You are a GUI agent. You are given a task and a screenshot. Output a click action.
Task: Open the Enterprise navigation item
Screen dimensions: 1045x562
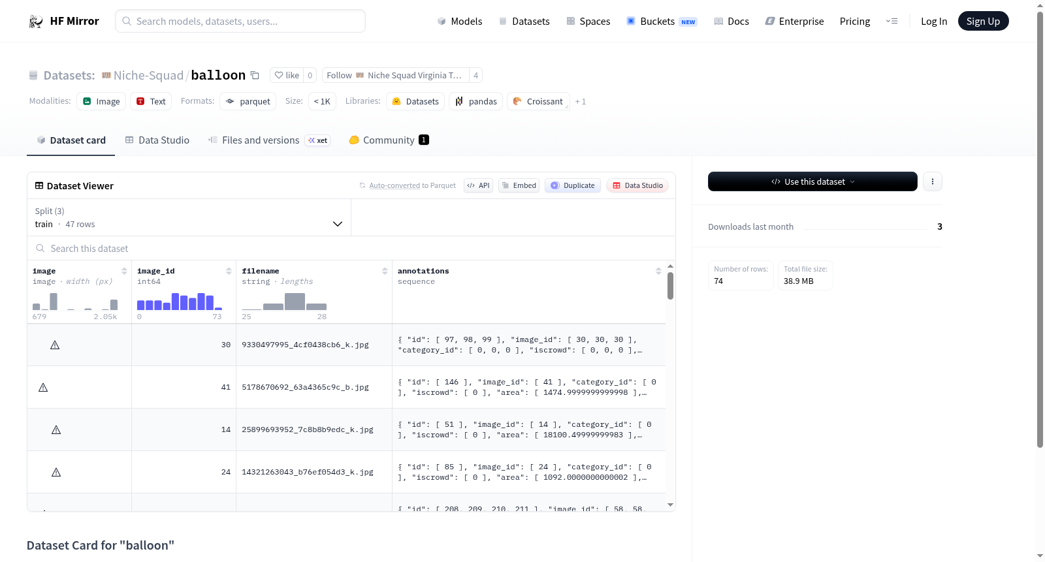click(x=794, y=21)
